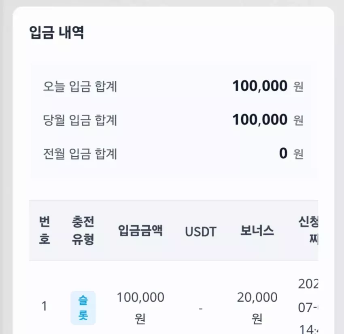Sort by the 입금금액 column header
344x334 pixels.
140,231
